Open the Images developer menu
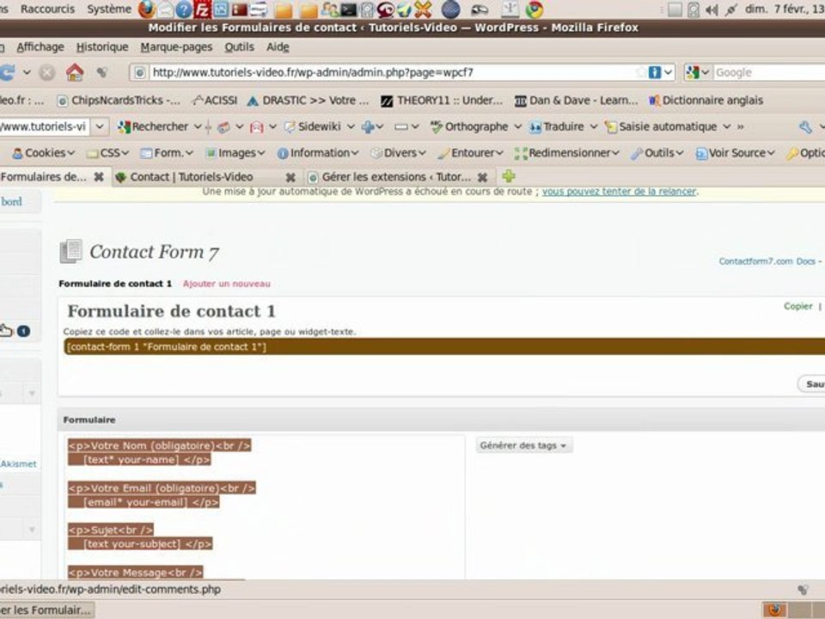The height and width of the screenshot is (619, 825). tap(235, 153)
